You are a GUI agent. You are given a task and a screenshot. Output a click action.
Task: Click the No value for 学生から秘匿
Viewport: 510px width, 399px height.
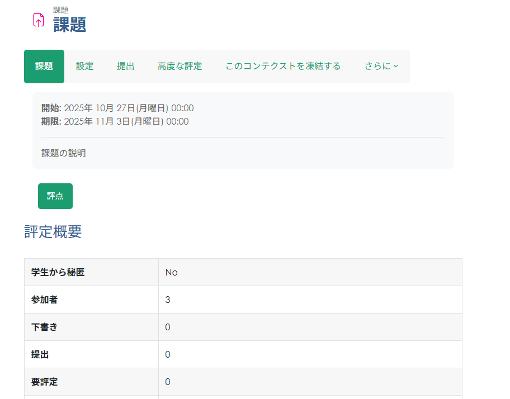pyautogui.click(x=171, y=272)
